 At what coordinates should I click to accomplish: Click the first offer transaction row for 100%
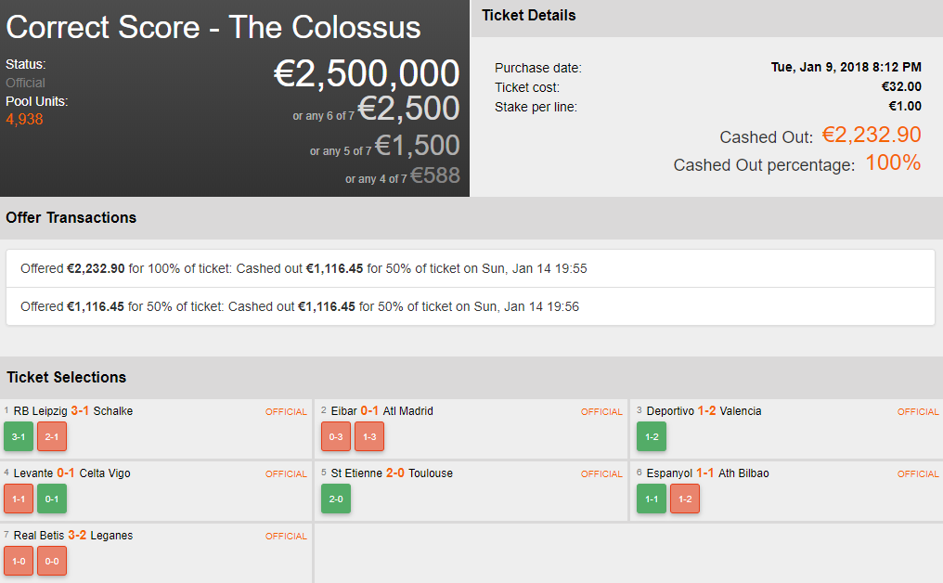[x=470, y=269]
